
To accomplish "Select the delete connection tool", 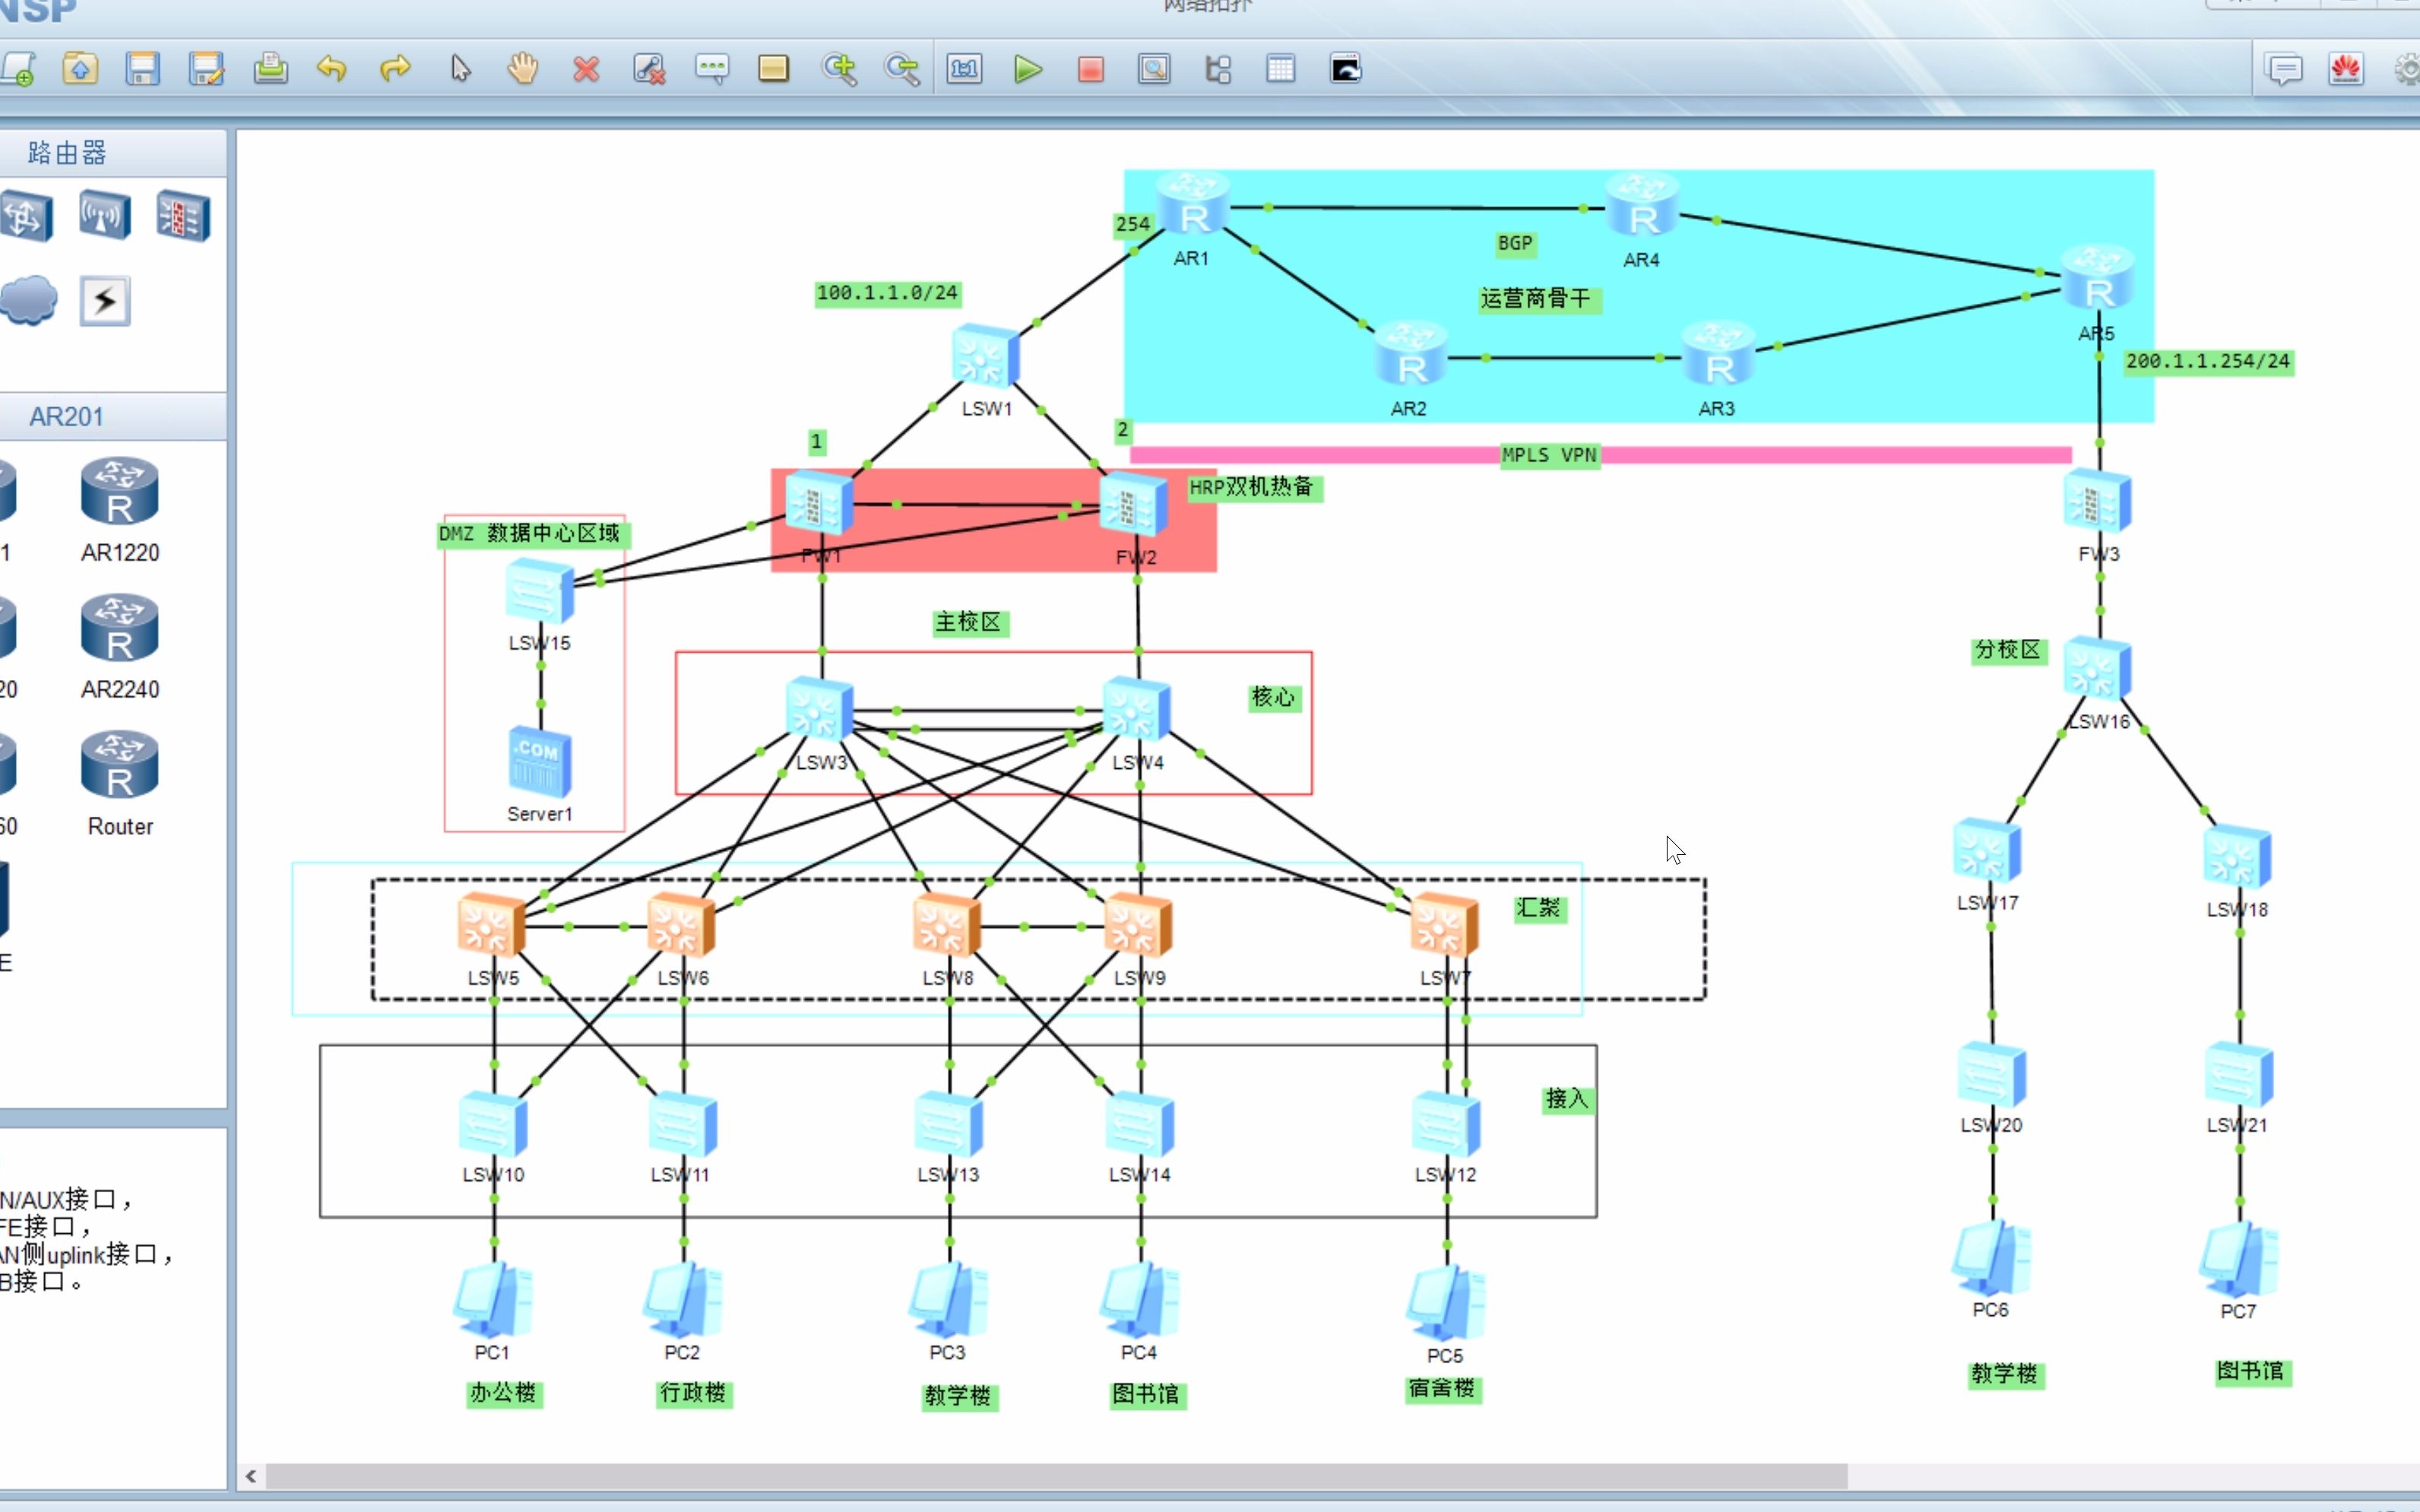I will [649, 69].
